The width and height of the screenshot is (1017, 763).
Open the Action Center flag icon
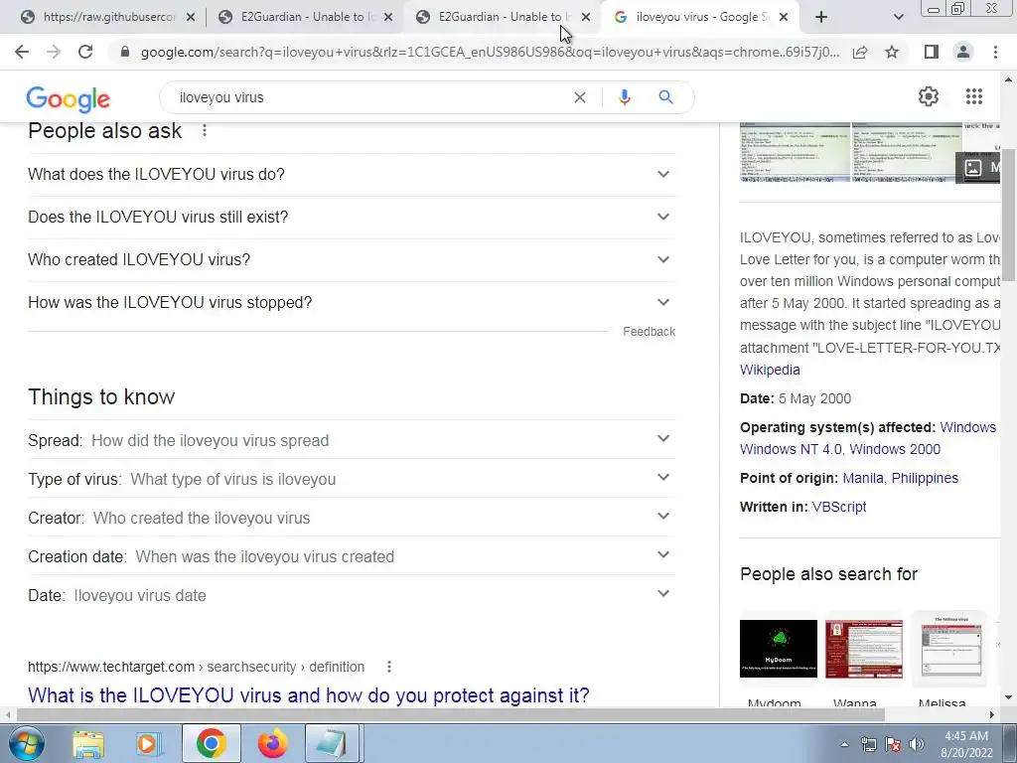point(893,744)
